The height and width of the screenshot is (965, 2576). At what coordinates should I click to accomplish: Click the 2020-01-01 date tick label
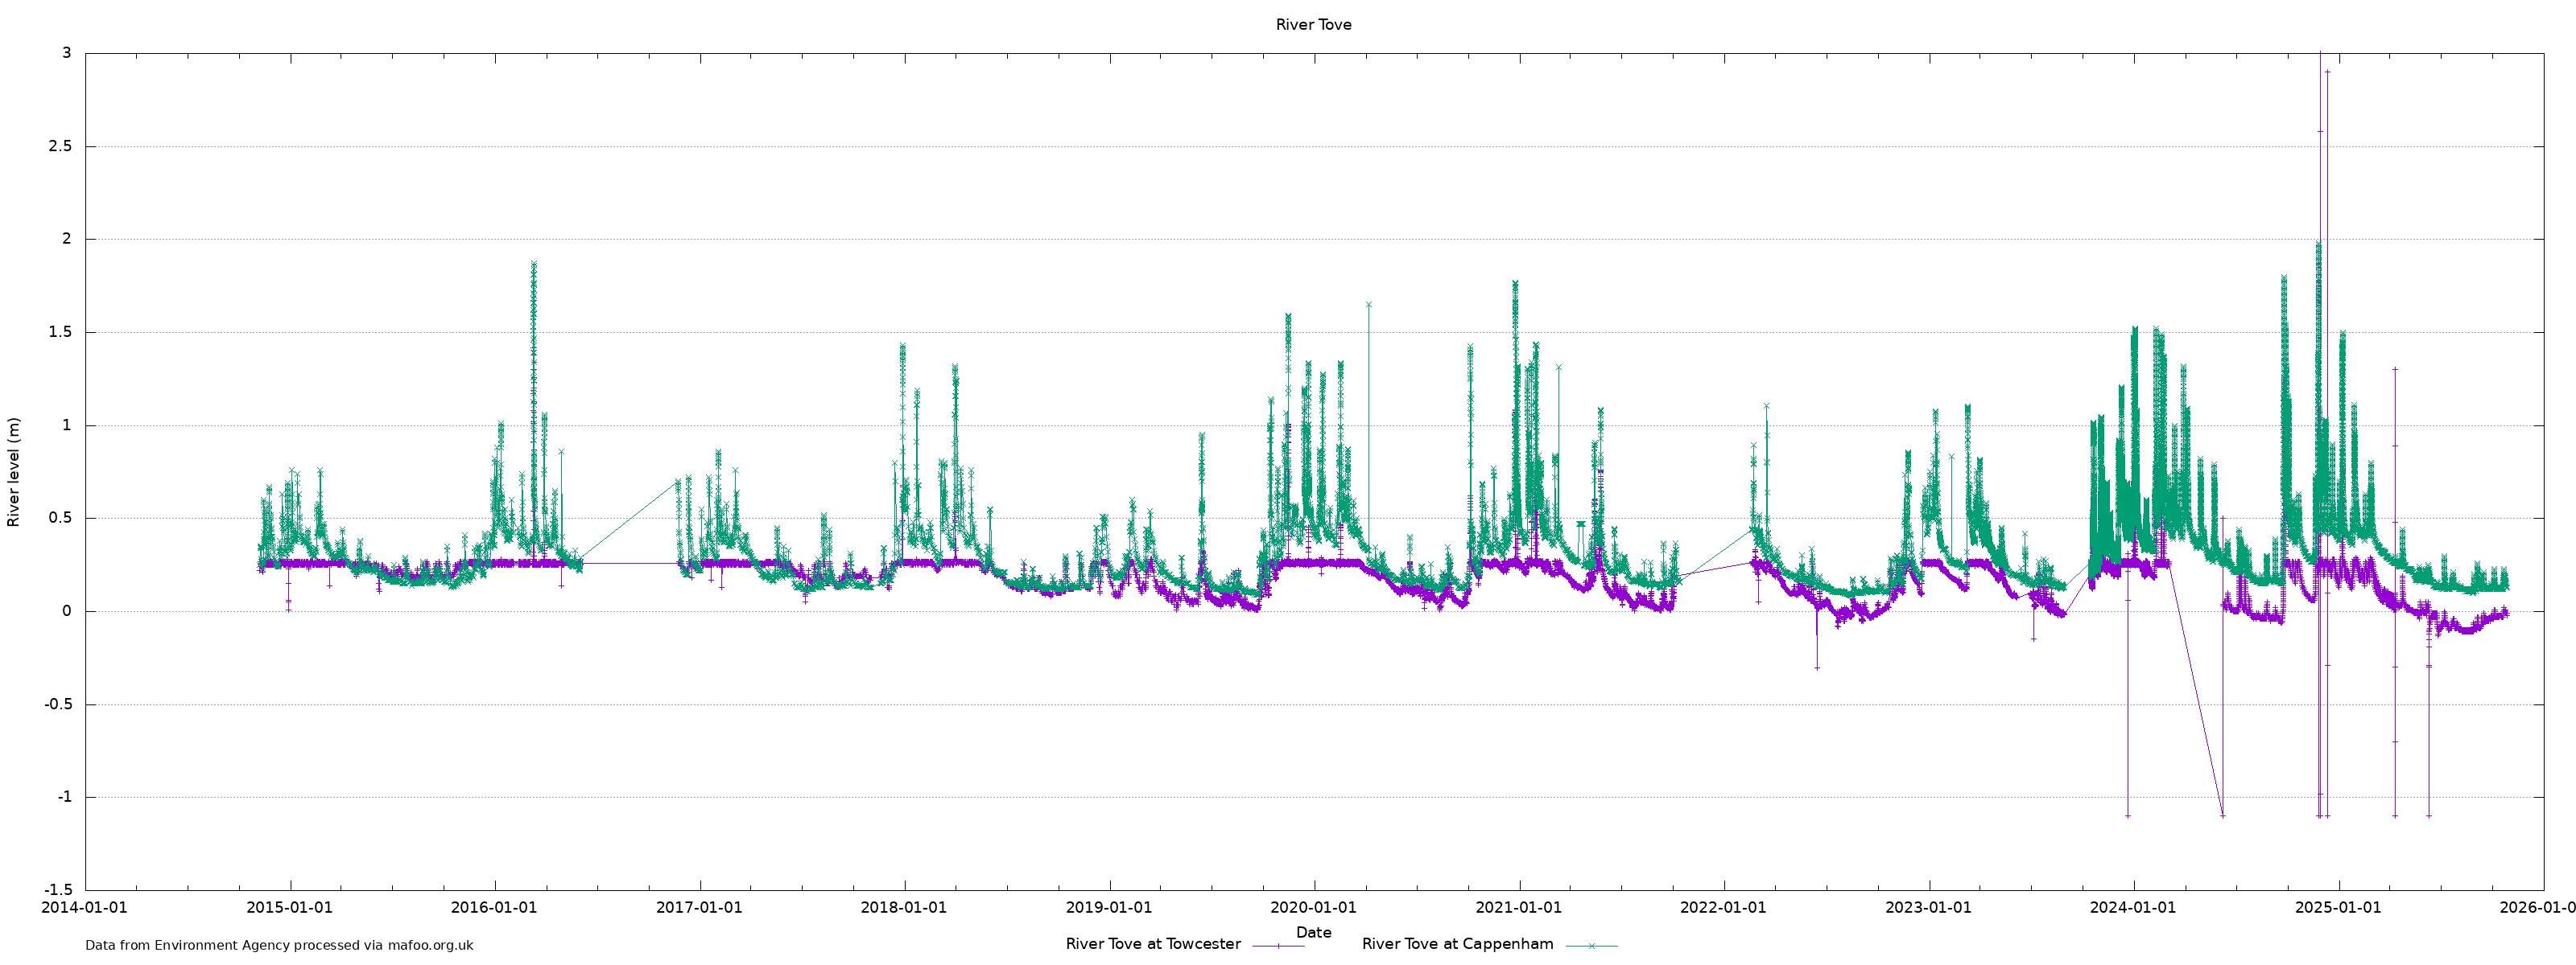[x=1313, y=908]
